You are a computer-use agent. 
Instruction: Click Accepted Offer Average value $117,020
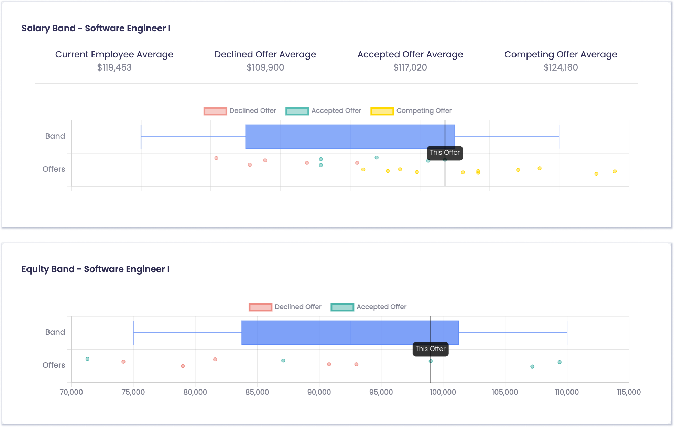tap(410, 67)
